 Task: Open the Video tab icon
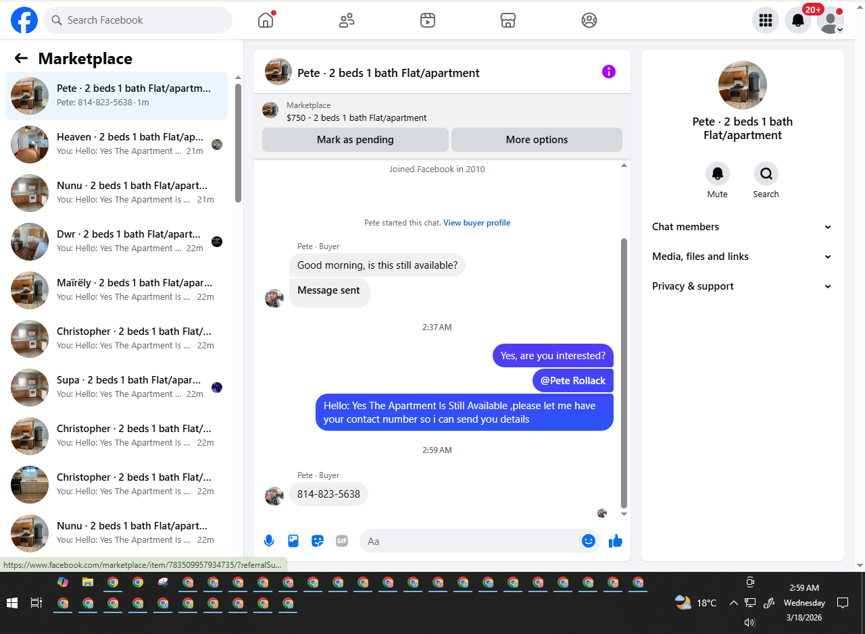(x=427, y=20)
